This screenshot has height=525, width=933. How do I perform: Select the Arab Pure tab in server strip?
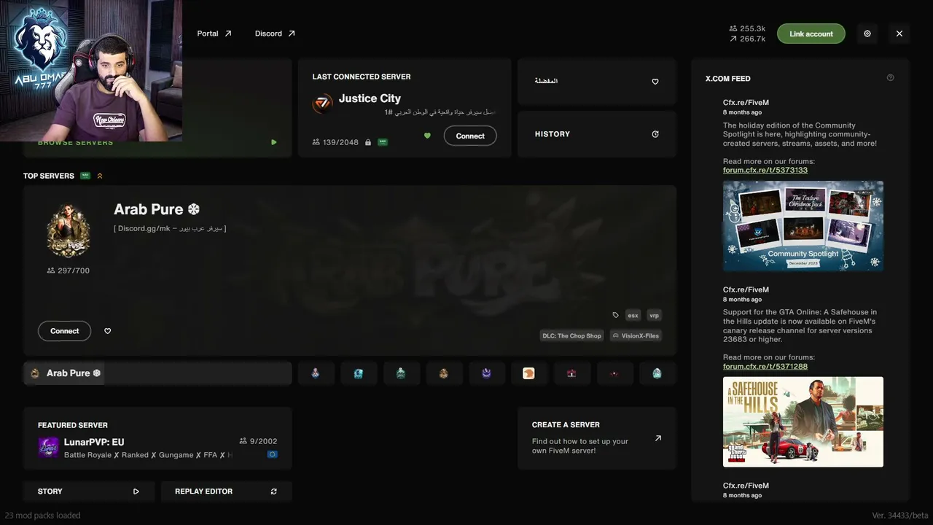click(157, 373)
